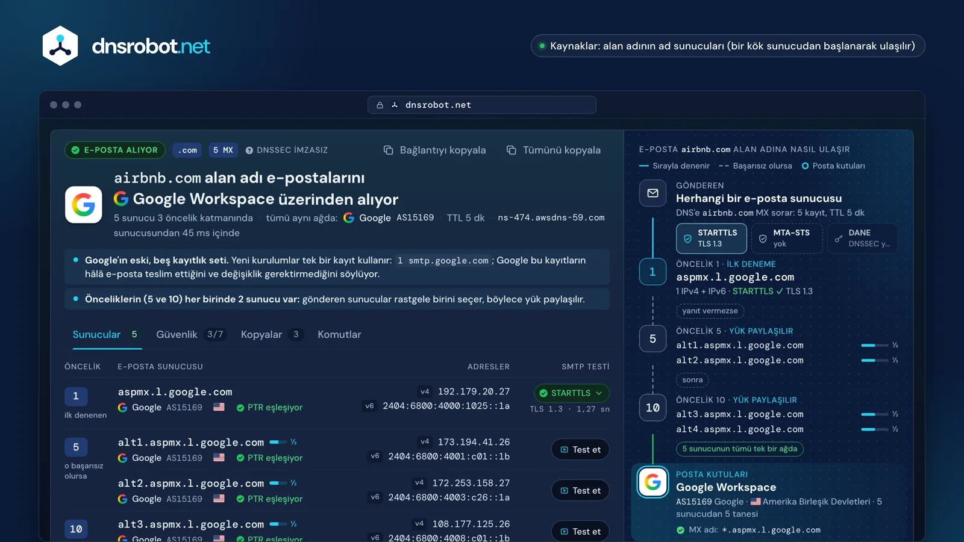This screenshot has height=542, width=964.
Task: Click the envelope sender icon in route panel
Action: click(x=653, y=193)
